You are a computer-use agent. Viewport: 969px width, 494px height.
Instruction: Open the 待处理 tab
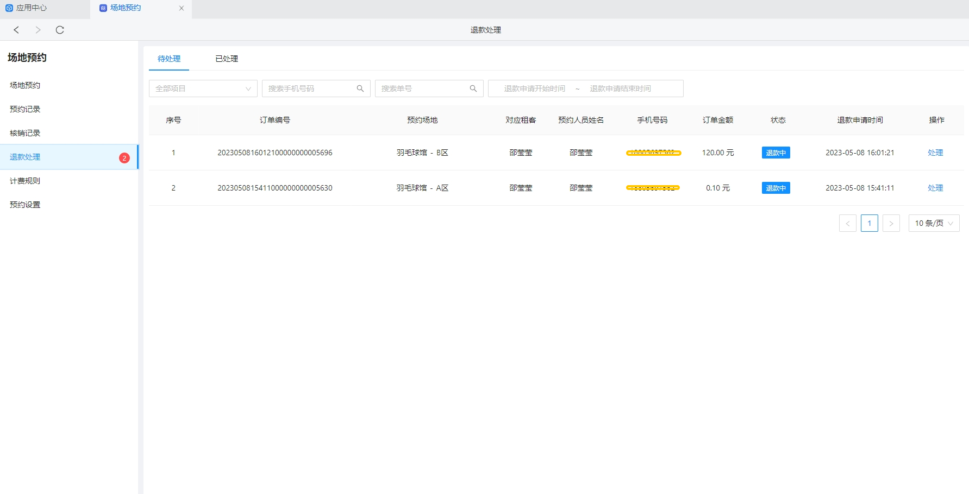pyautogui.click(x=169, y=59)
